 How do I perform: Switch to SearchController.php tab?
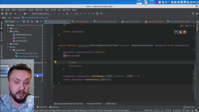pos(106,21)
